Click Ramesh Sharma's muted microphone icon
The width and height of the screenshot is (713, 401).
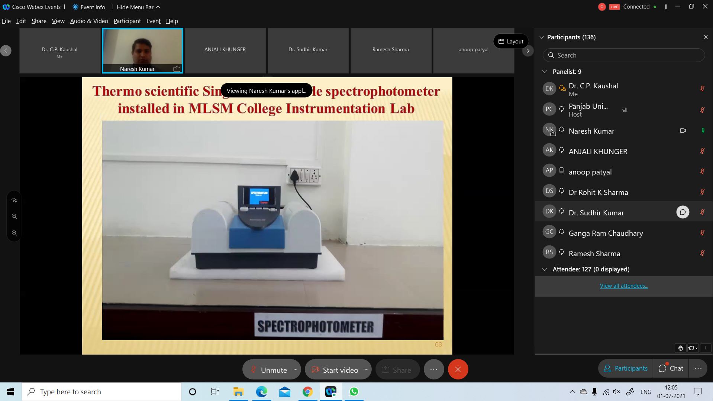coord(702,253)
